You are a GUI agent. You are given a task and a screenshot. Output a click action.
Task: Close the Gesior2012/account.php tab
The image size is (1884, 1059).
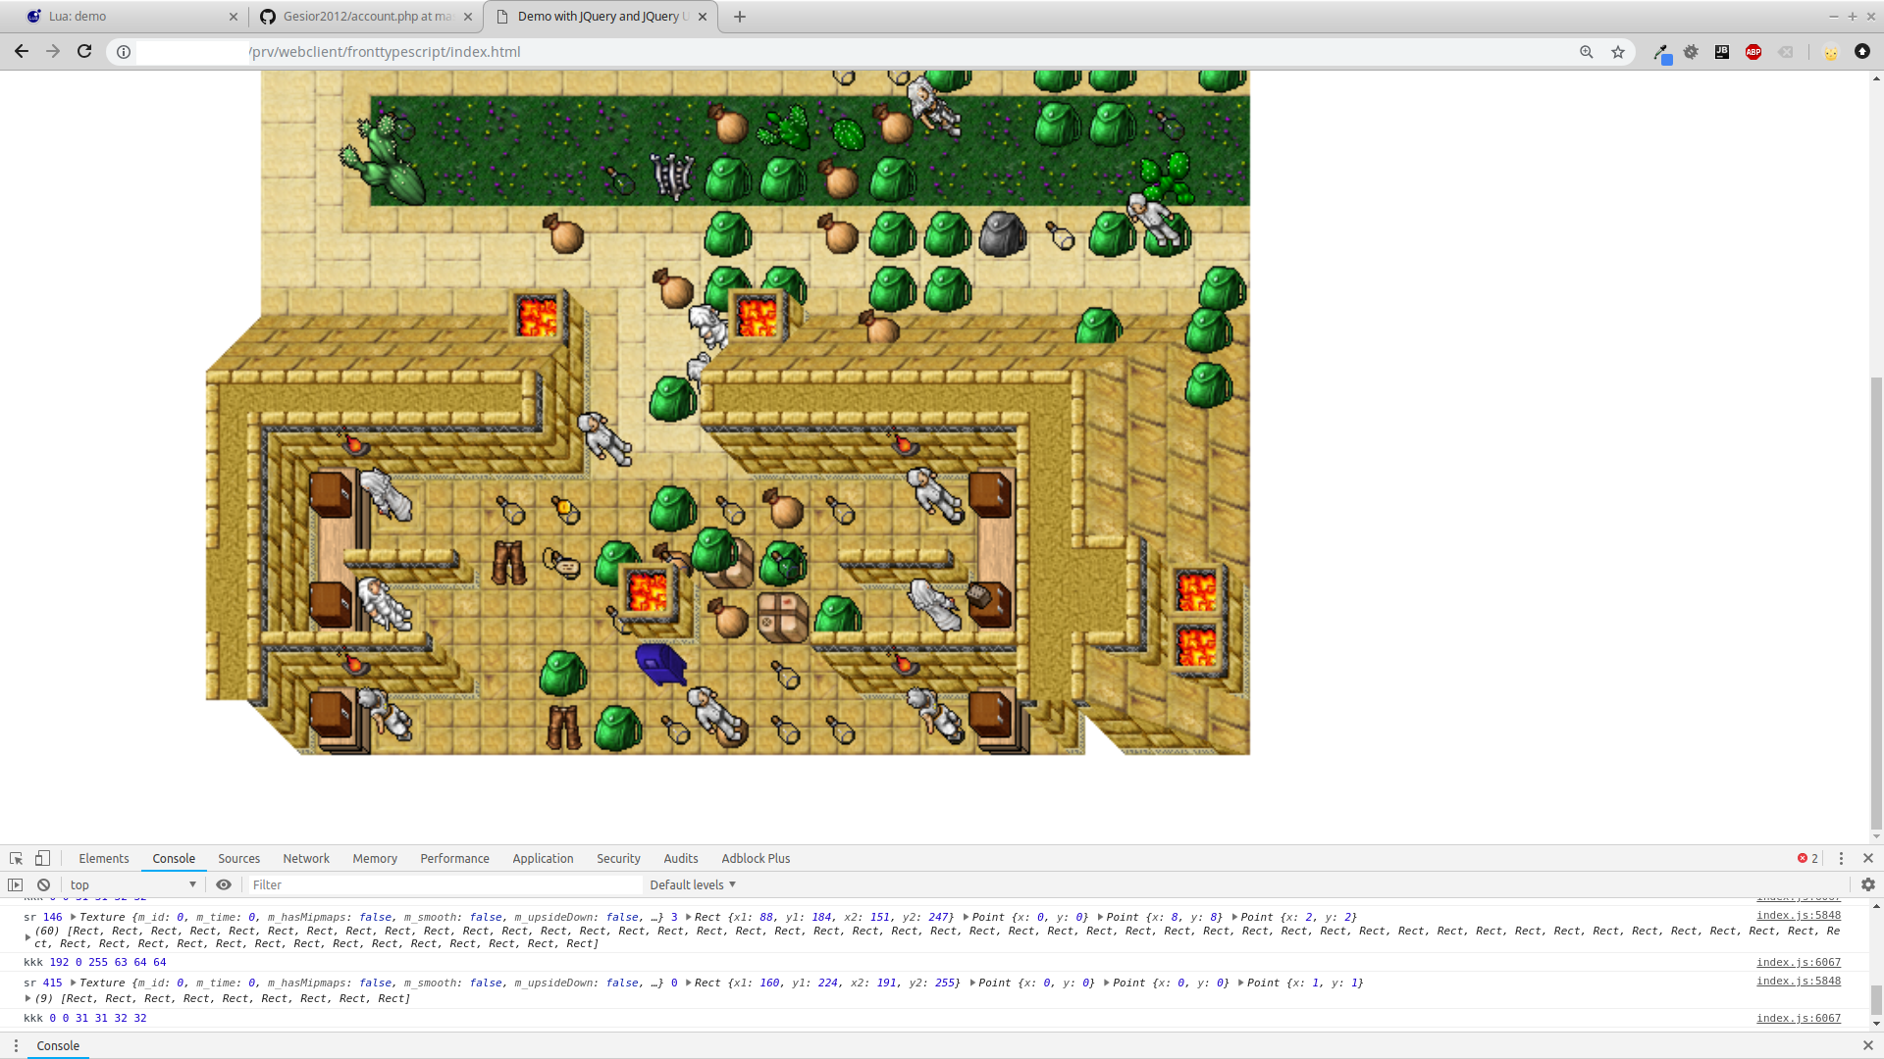click(468, 17)
